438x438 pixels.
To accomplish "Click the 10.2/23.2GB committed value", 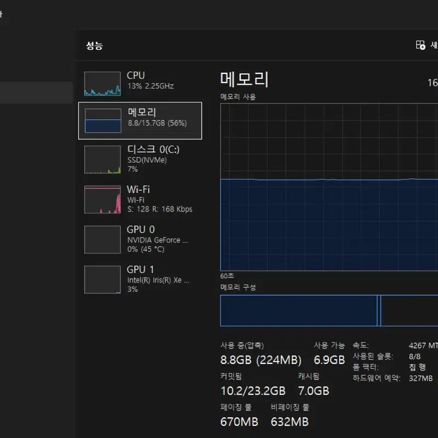I will (253, 391).
